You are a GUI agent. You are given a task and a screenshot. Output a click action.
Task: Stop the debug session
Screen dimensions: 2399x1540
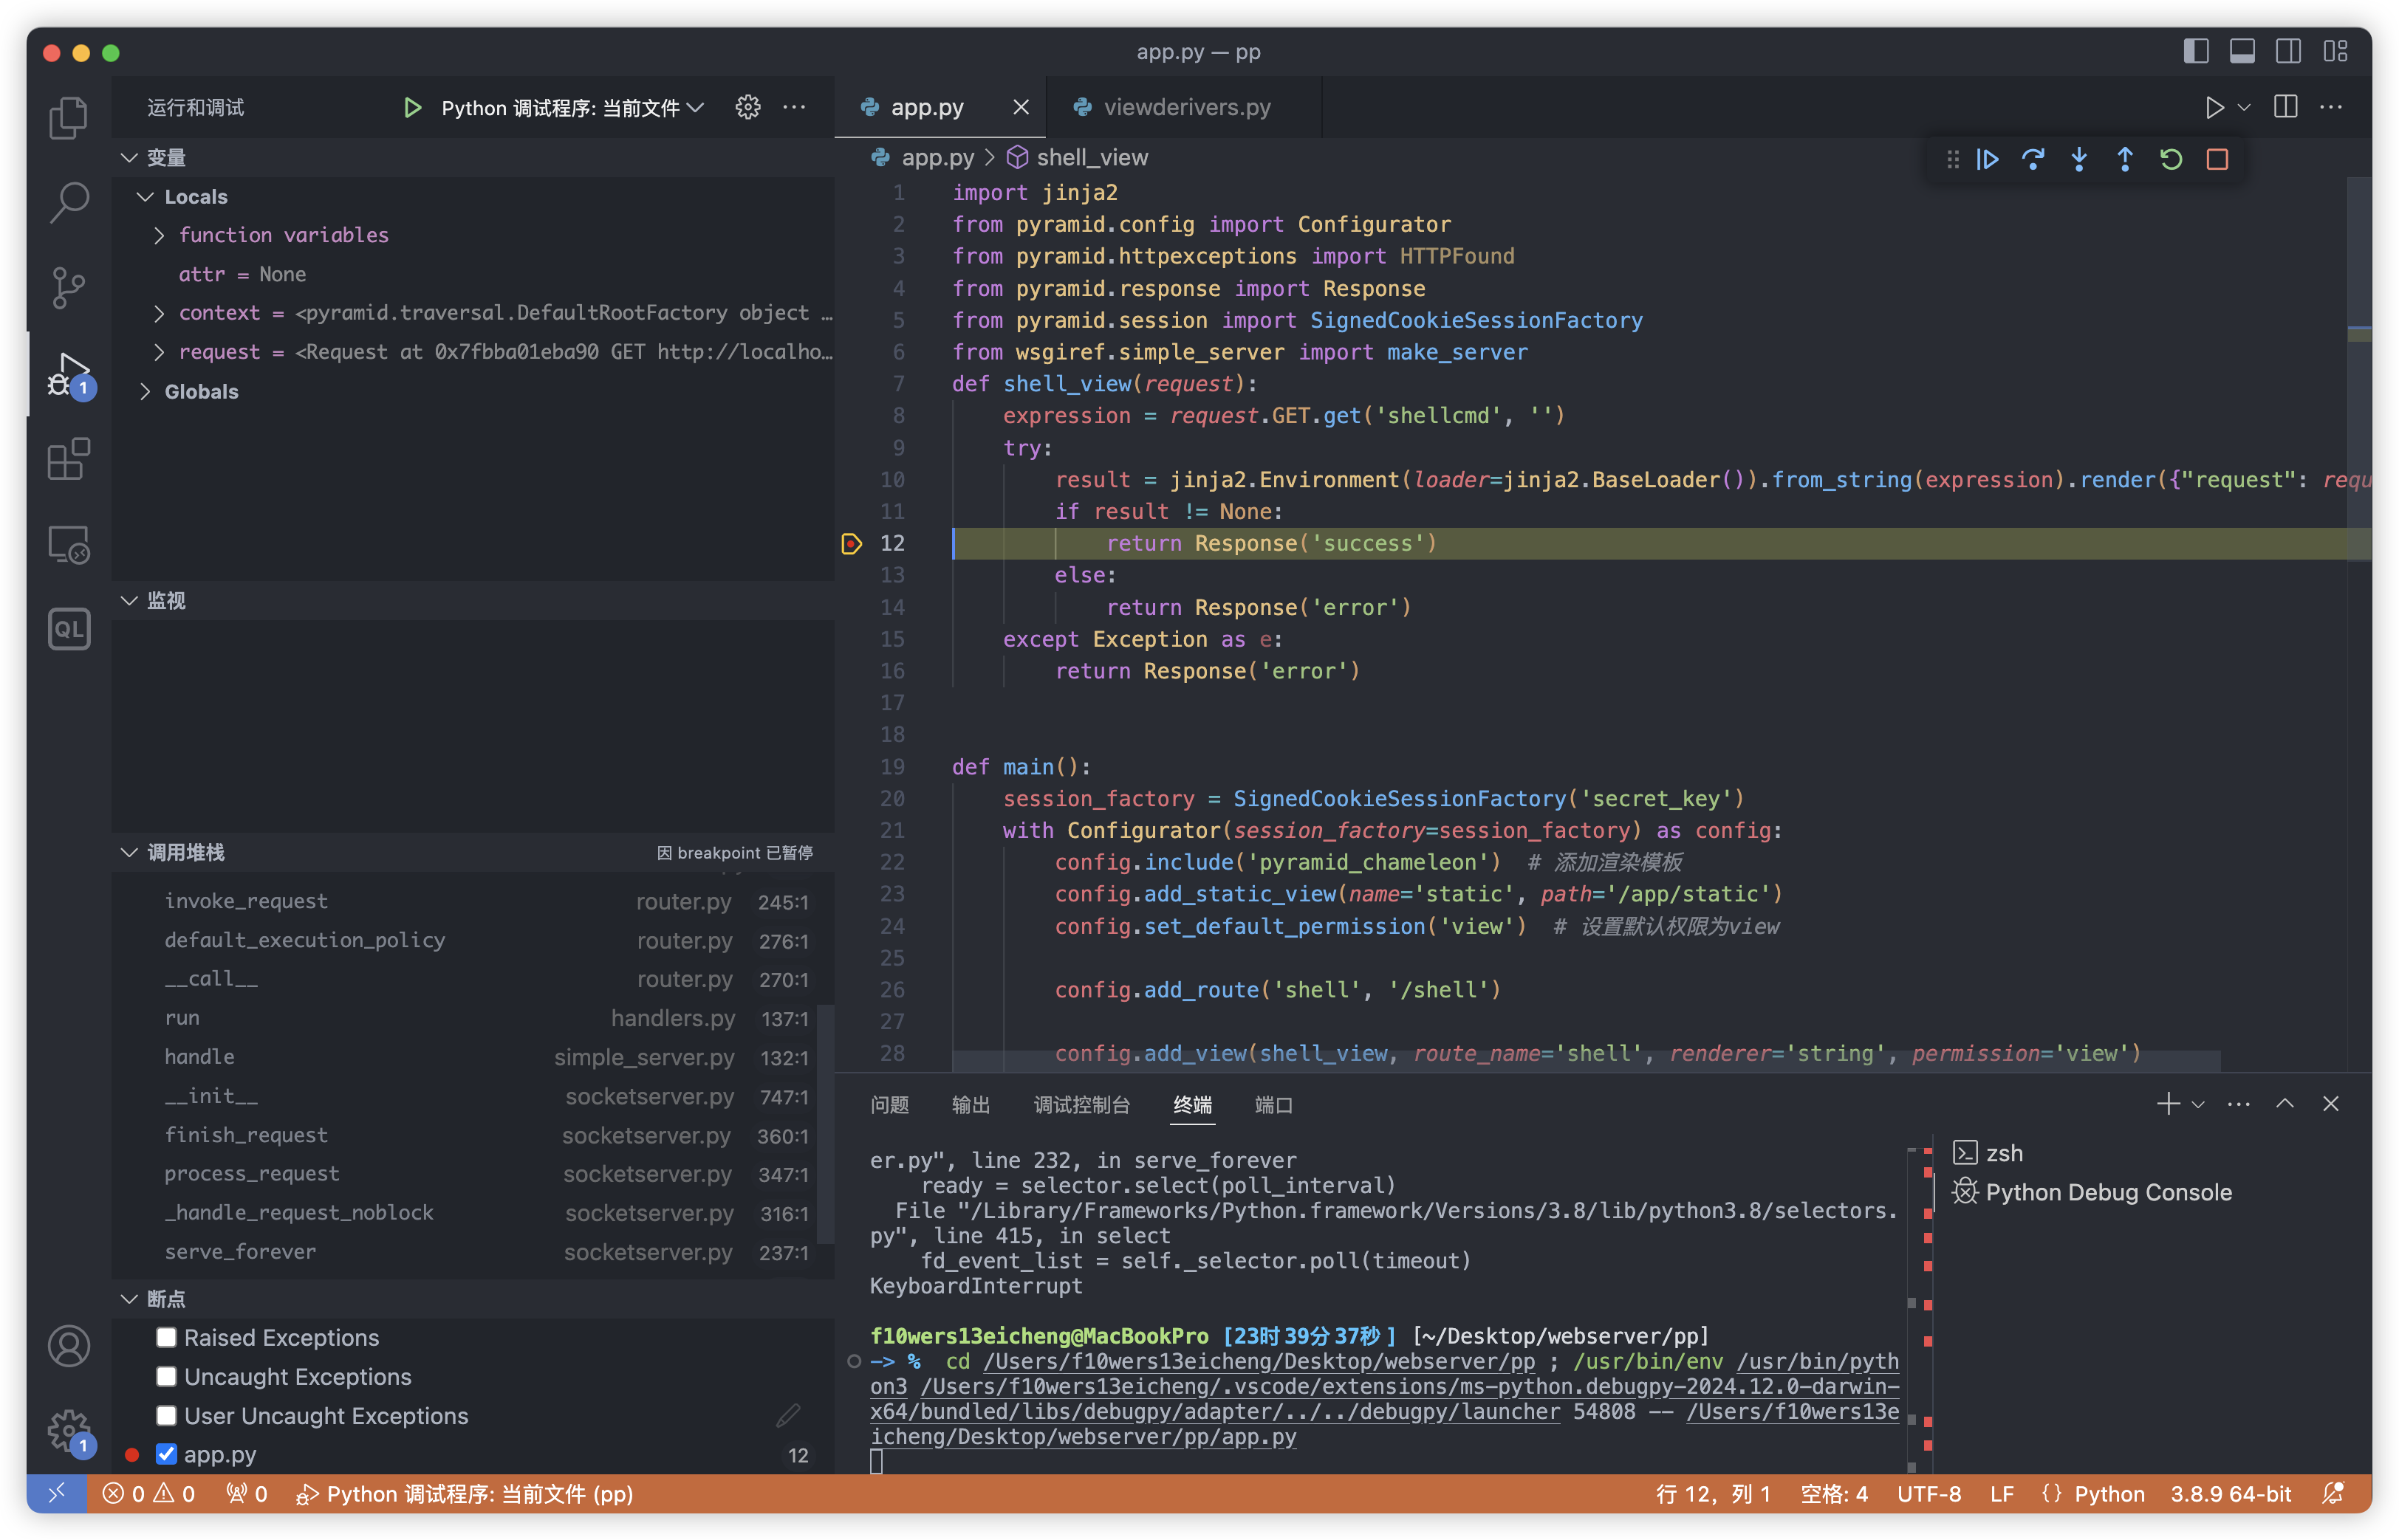[2217, 159]
